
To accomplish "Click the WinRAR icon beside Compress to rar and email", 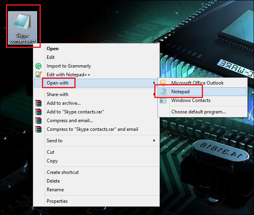I will 38,129.
